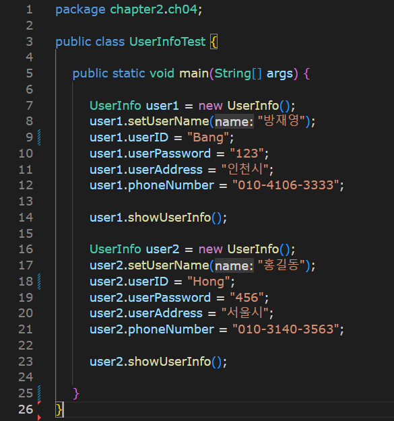Click the name: inlay hint on line 8
This screenshot has width=394, height=421.
point(234,122)
